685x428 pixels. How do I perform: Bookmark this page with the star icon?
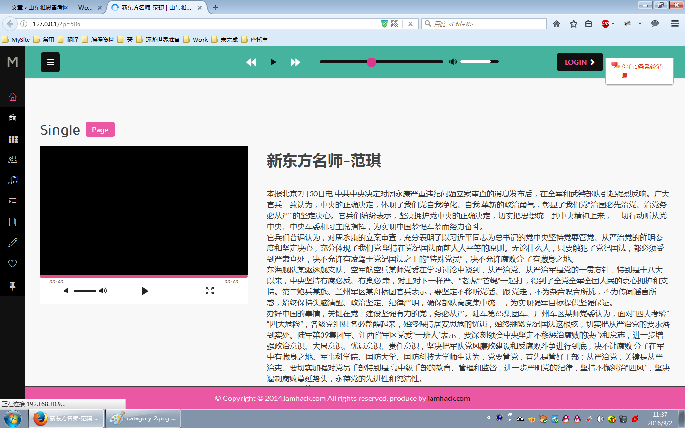click(574, 24)
